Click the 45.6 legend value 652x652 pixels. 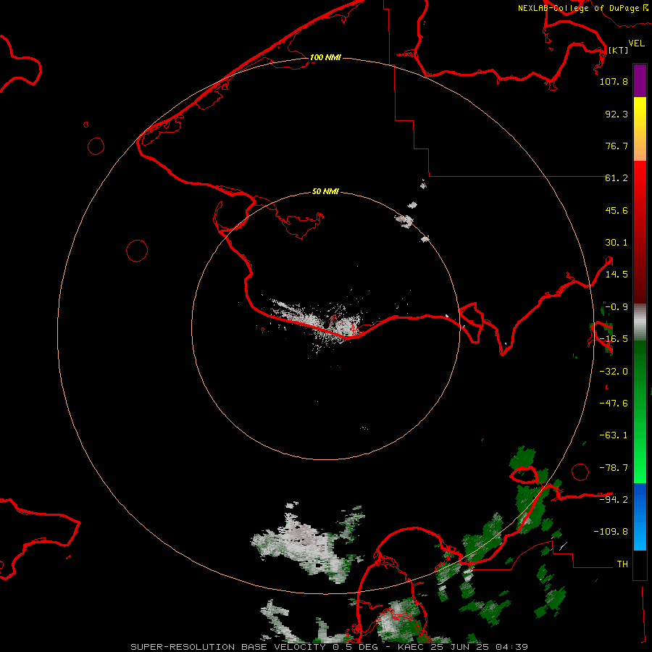point(617,210)
